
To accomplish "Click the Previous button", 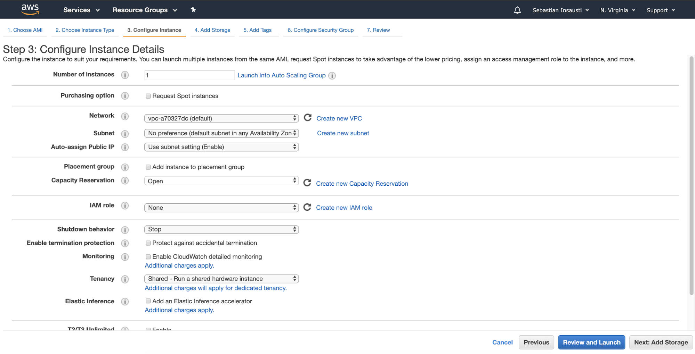I will (x=536, y=342).
